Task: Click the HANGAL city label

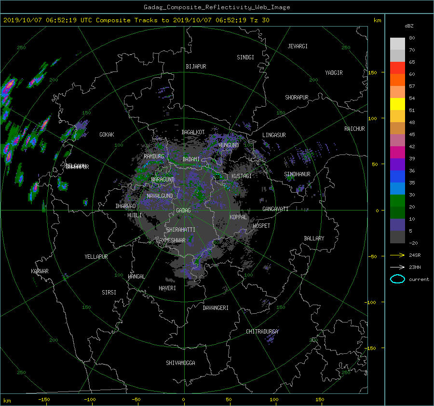Action: click(x=136, y=277)
